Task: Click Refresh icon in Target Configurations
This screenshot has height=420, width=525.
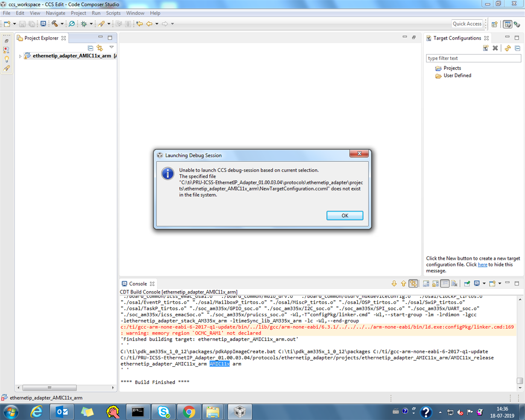Action: click(x=507, y=48)
